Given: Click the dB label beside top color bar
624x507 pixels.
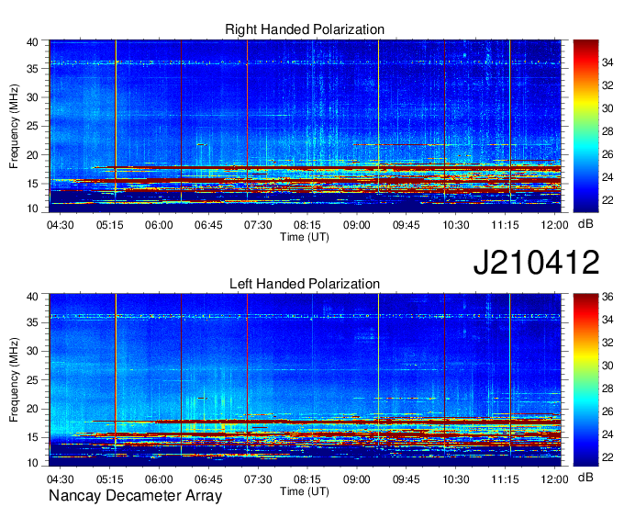Looking at the screenshot, I should [x=585, y=224].
